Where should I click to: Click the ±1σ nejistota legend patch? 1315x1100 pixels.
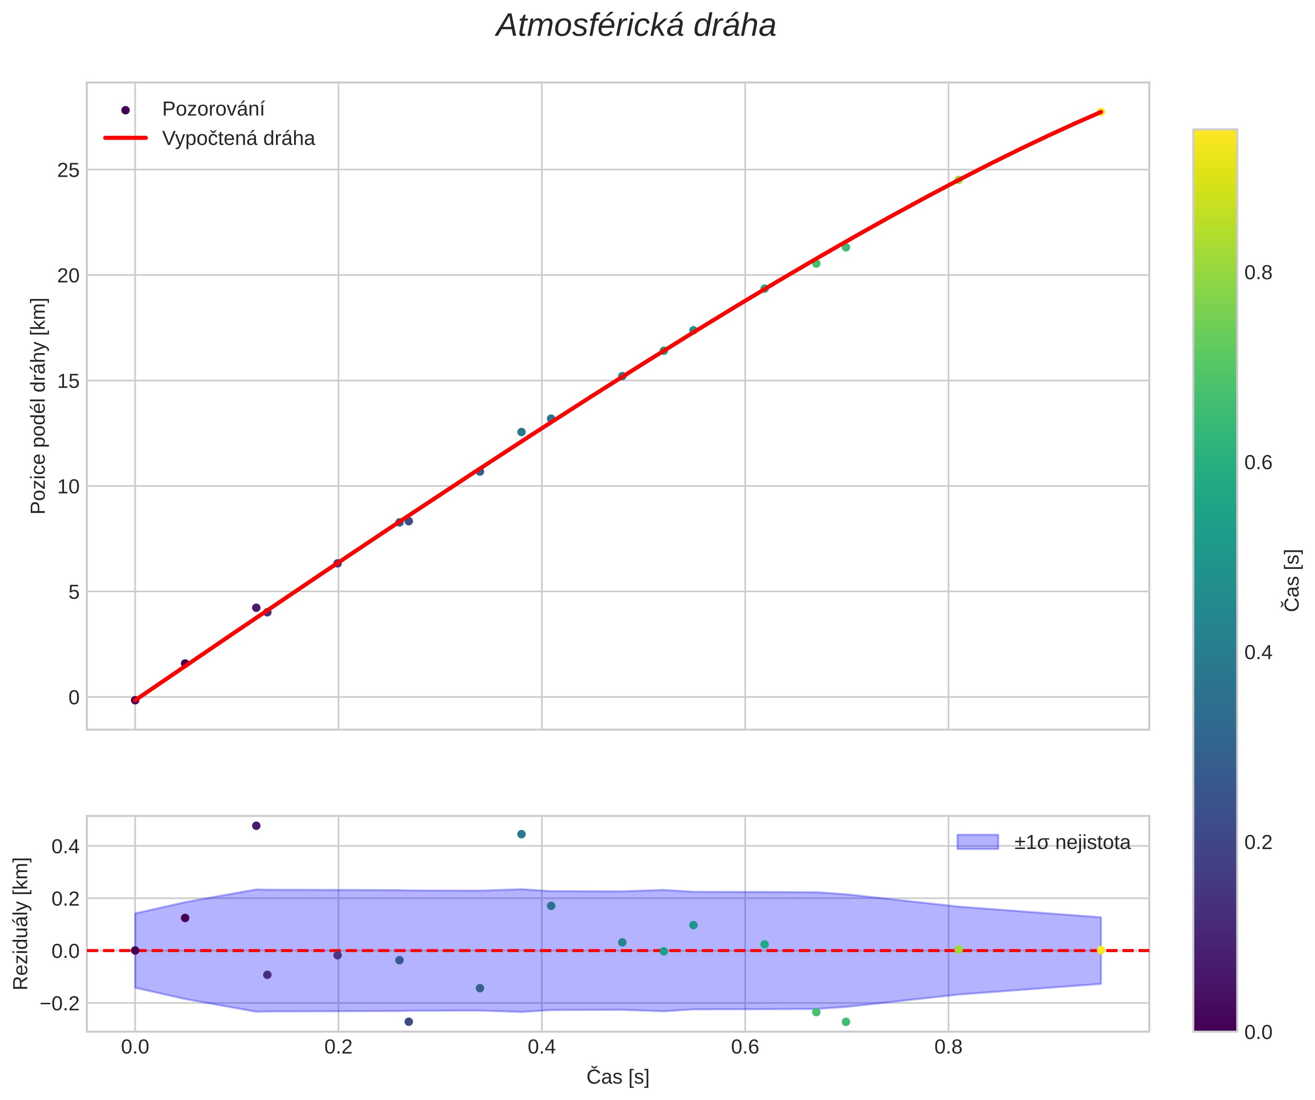tap(977, 842)
